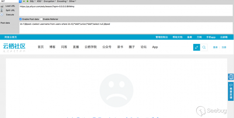The height and width of the screenshot is (118, 234).
Task: Click the 云栖社区 logo
Action: (14, 48)
